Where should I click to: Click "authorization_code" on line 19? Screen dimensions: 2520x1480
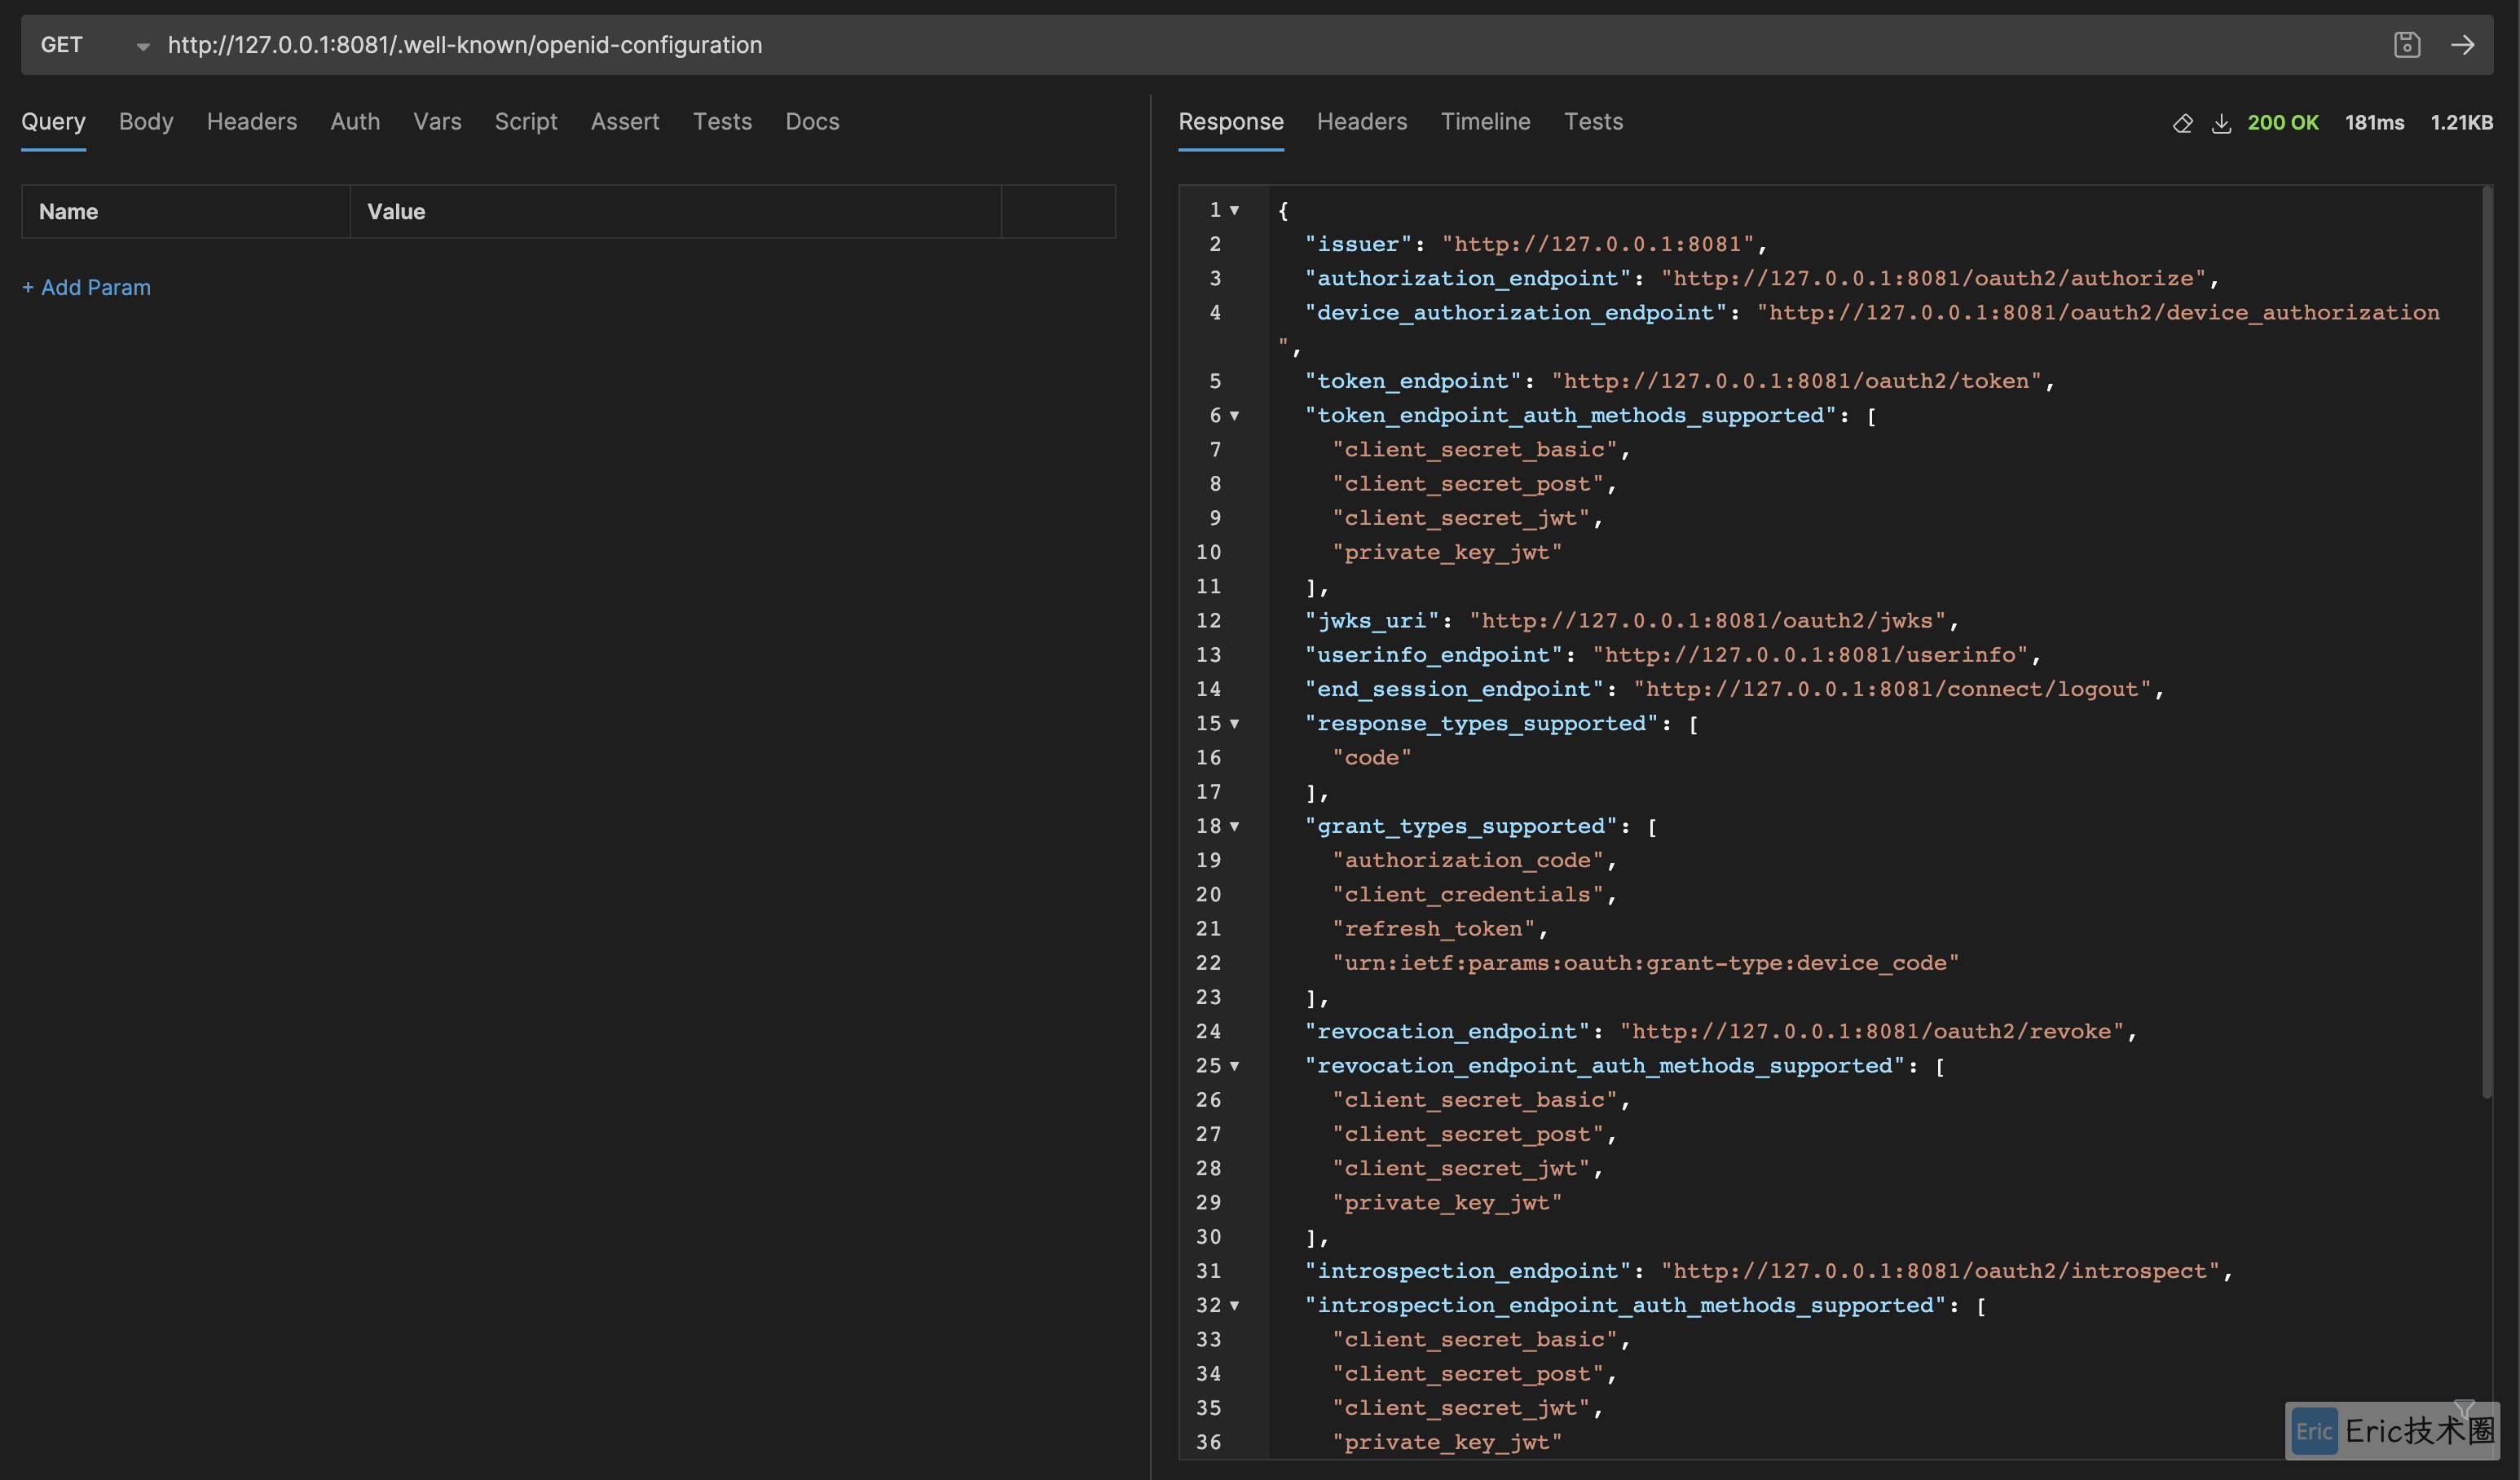(x=1468, y=860)
